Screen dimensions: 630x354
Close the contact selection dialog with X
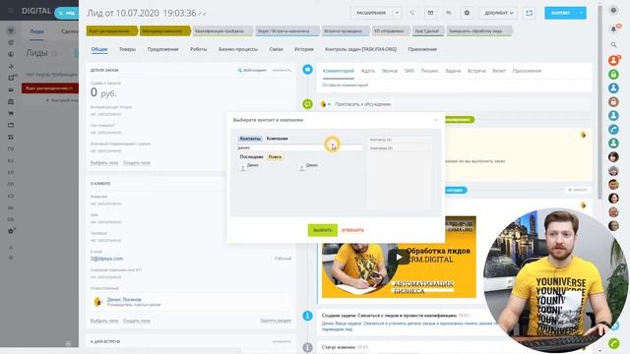coord(436,120)
